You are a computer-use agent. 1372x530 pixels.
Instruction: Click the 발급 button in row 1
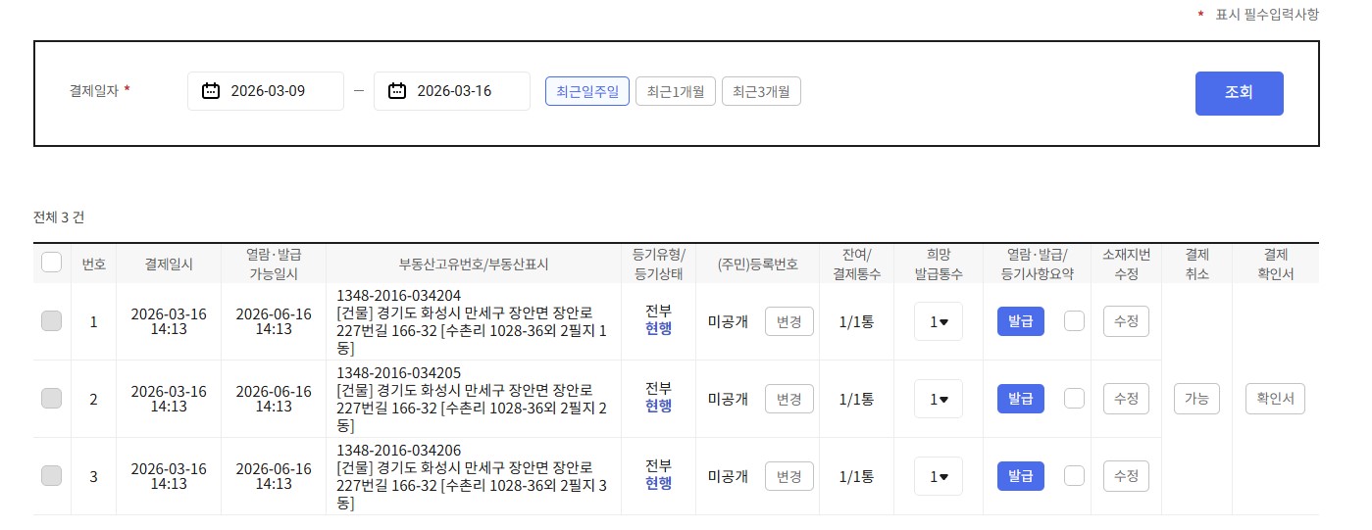pos(1020,321)
